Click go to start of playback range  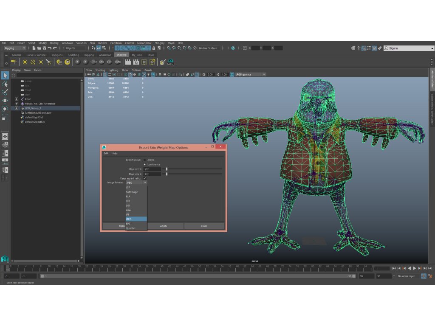394,268
